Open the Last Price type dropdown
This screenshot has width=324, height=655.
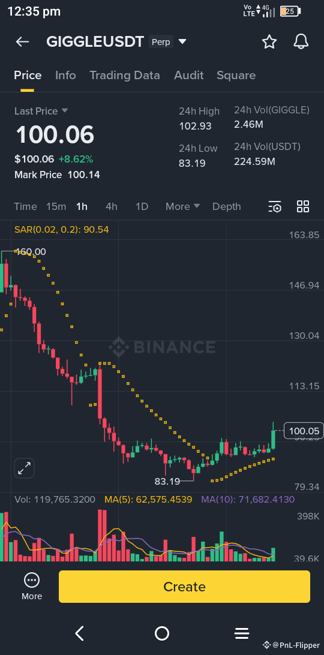tap(65, 111)
